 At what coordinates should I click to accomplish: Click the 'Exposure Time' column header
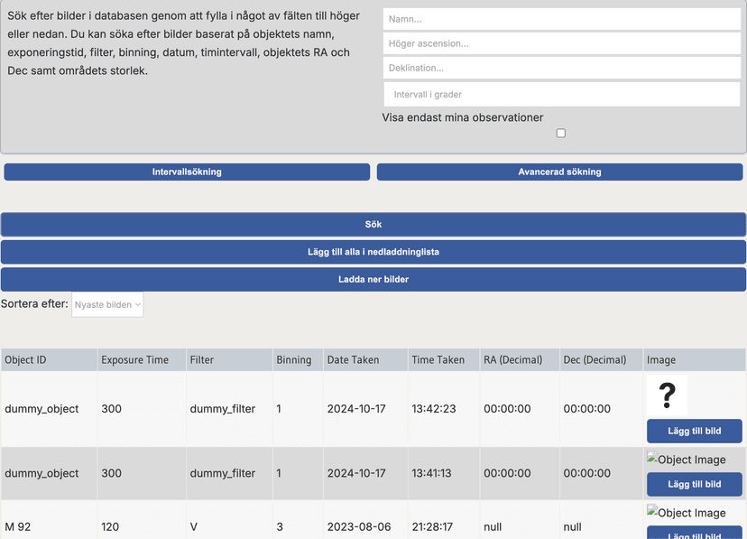[x=134, y=359]
